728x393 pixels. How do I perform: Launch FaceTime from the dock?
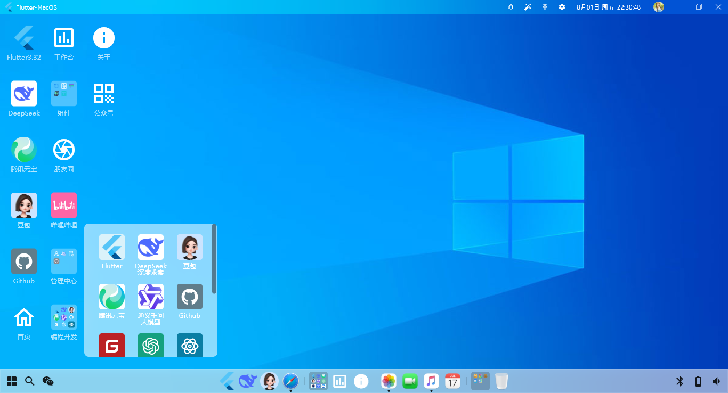coord(410,381)
